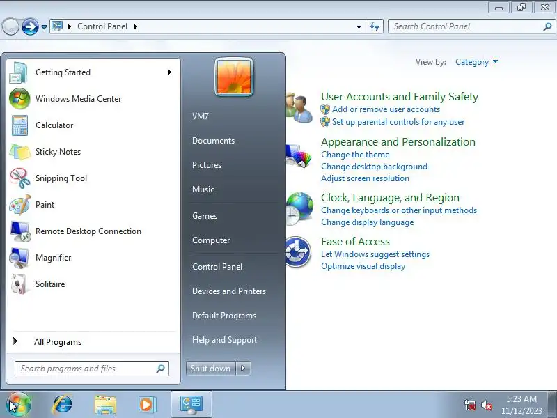Click the Shut down button
Viewport: 557px width, 418px height.
click(211, 369)
